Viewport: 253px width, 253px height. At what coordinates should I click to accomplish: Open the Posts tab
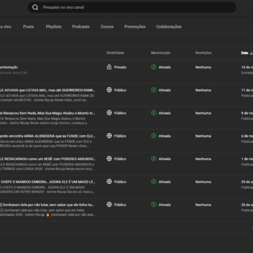pyautogui.click(x=28, y=26)
